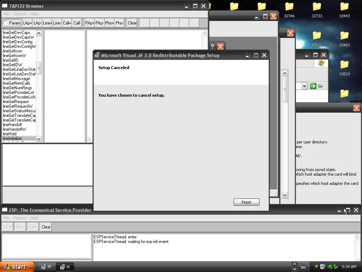Click taskbar scroll down arrow
Viewport: 362px width, 272px height.
tap(294, 269)
